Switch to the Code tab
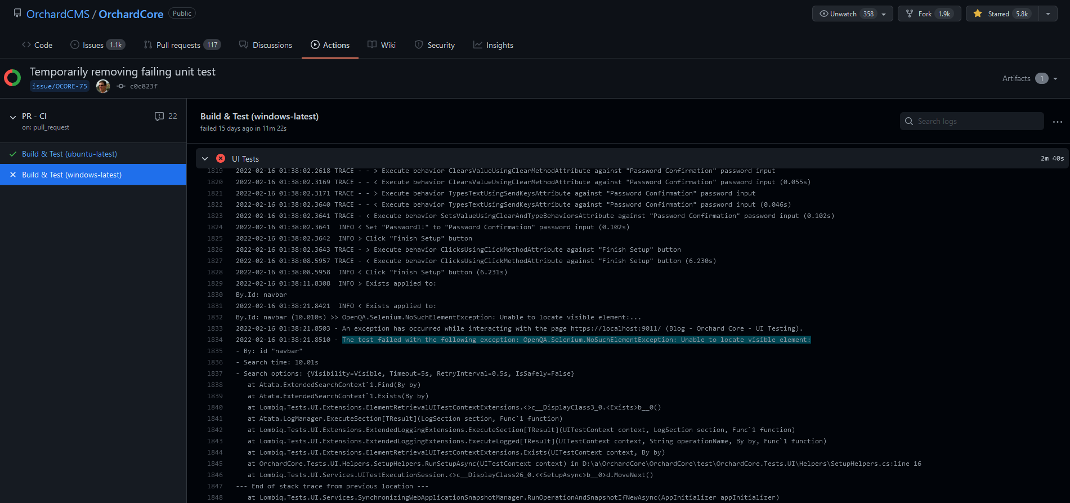Viewport: 1070px width, 503px height. point(37,45)
